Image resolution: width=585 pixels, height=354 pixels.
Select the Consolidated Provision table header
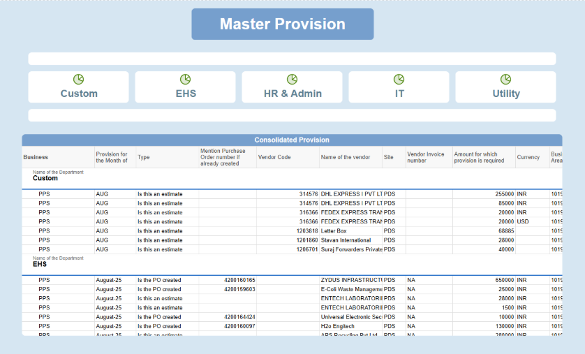click(x=292, y=140)
